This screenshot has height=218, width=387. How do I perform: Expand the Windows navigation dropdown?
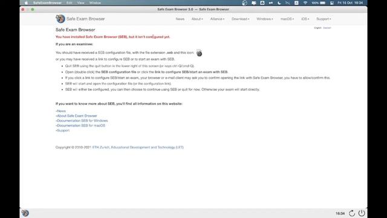[x=265, y=19]
